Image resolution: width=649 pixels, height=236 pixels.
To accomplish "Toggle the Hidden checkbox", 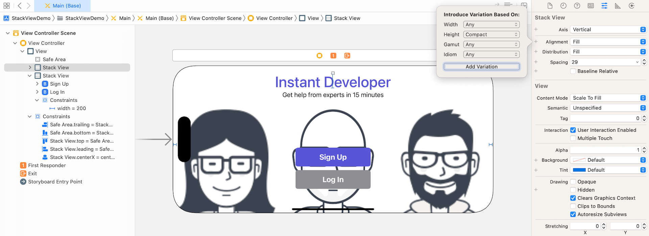I will tap(573, 190).
